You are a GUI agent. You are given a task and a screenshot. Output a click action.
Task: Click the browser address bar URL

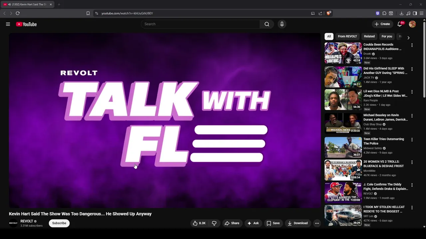(x=127, y=13)
